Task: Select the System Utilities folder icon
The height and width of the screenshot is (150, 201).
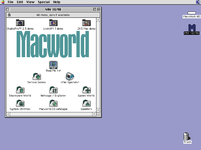Action: click(x=20, y=103)
